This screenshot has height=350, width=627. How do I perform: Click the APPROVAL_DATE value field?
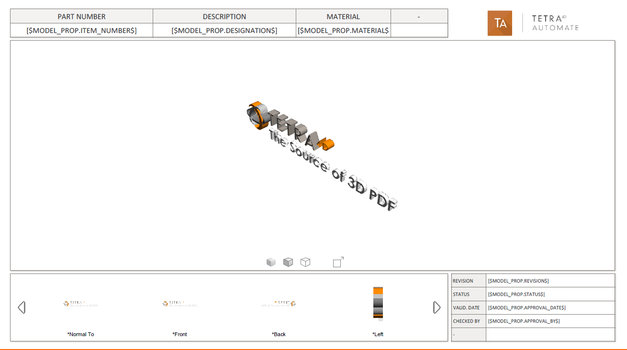pos(550,307)
